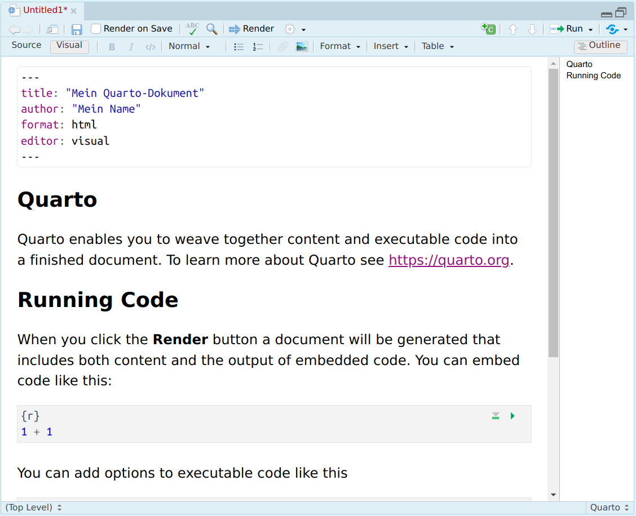Click the publish document blue icon
636x516 pixels.
coord(612,29)
